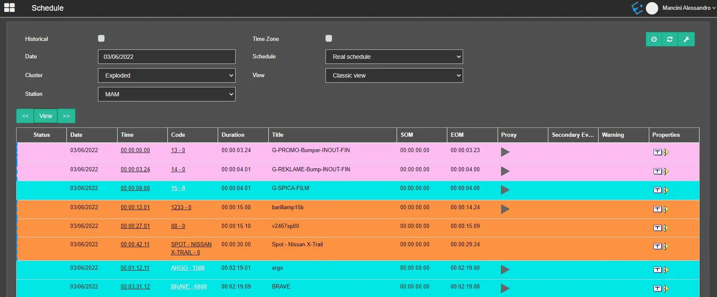717x297 pixels.
Task: Play proxy for the argo row
Action: tap(505, 270)
